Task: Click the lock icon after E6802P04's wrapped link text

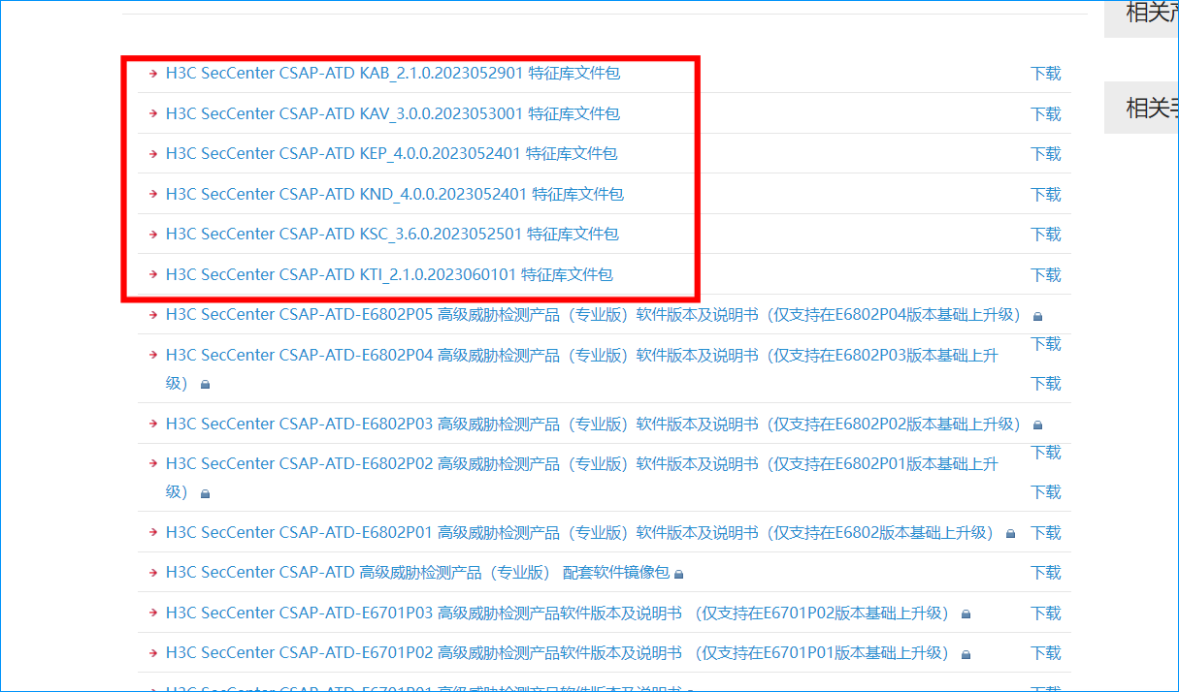Action: (205, 385)
